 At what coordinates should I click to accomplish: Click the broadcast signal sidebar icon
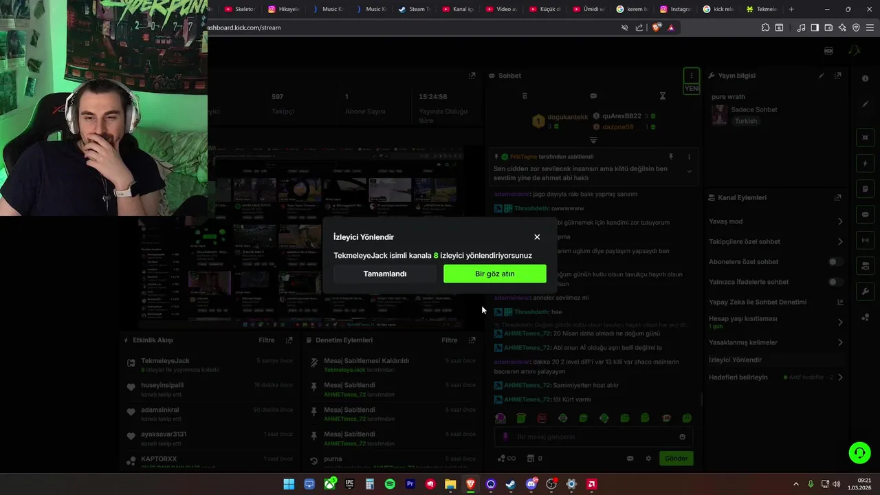point(865,241)
